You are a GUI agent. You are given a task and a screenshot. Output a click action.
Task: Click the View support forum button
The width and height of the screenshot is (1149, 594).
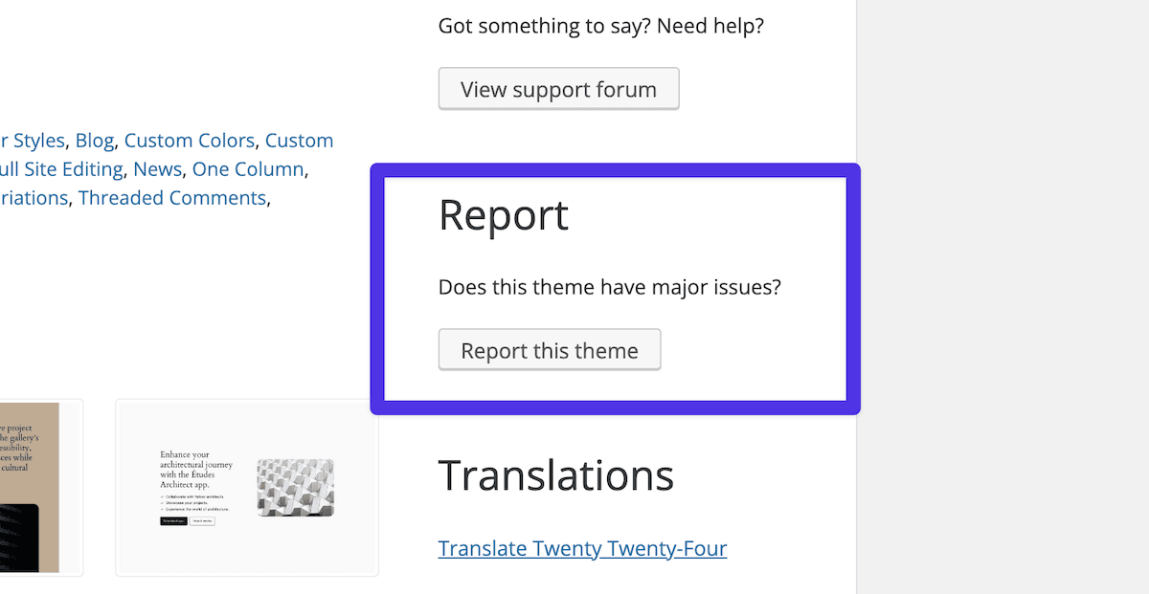pyautogui.click(x=558, y=88)
